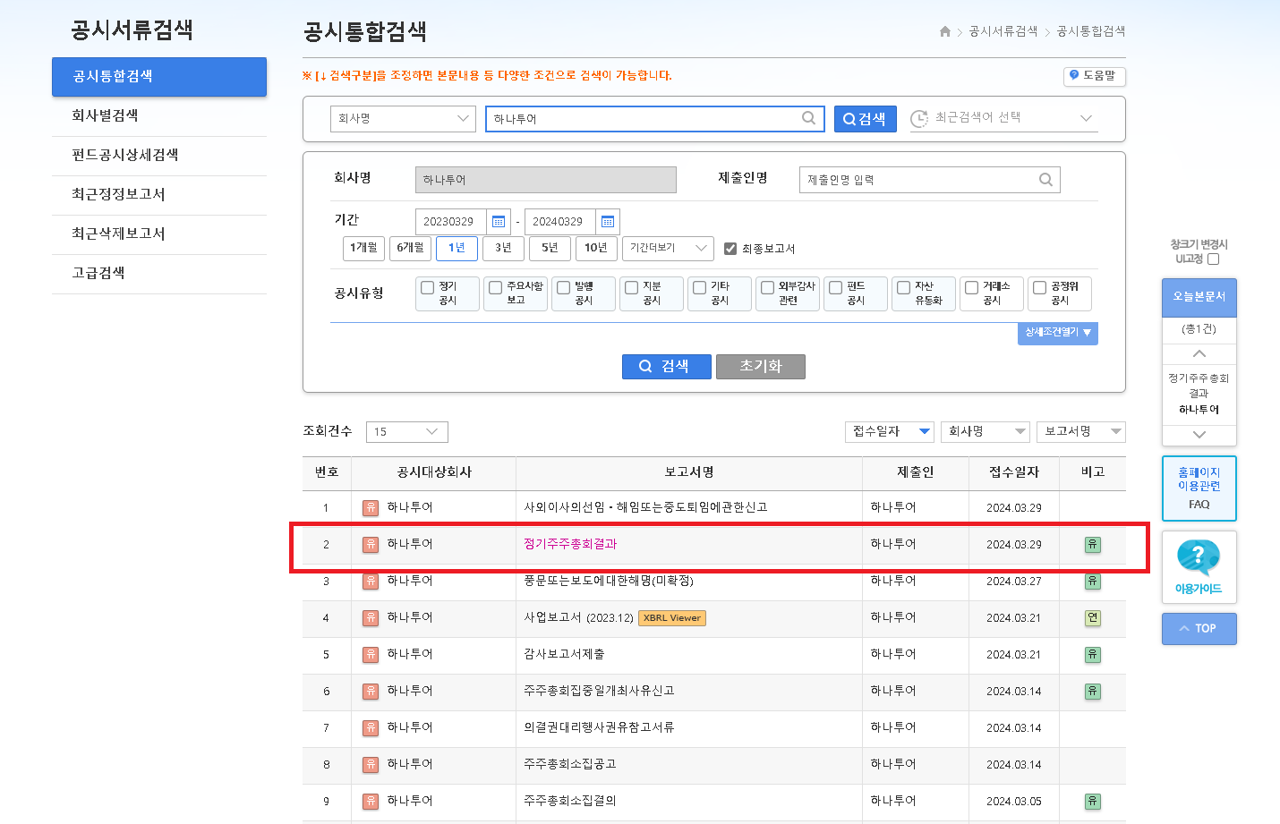Open the 조회건수 15 dropdown
Viewport: 1280px width, 824px height.
tap(407, 432)
